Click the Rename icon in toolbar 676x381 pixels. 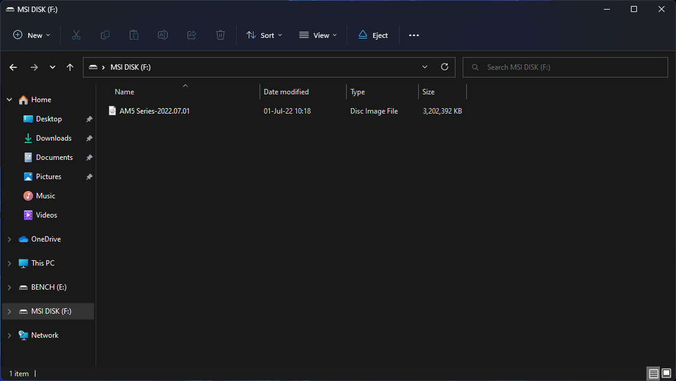pyautogui.click(x=162, y=35)
